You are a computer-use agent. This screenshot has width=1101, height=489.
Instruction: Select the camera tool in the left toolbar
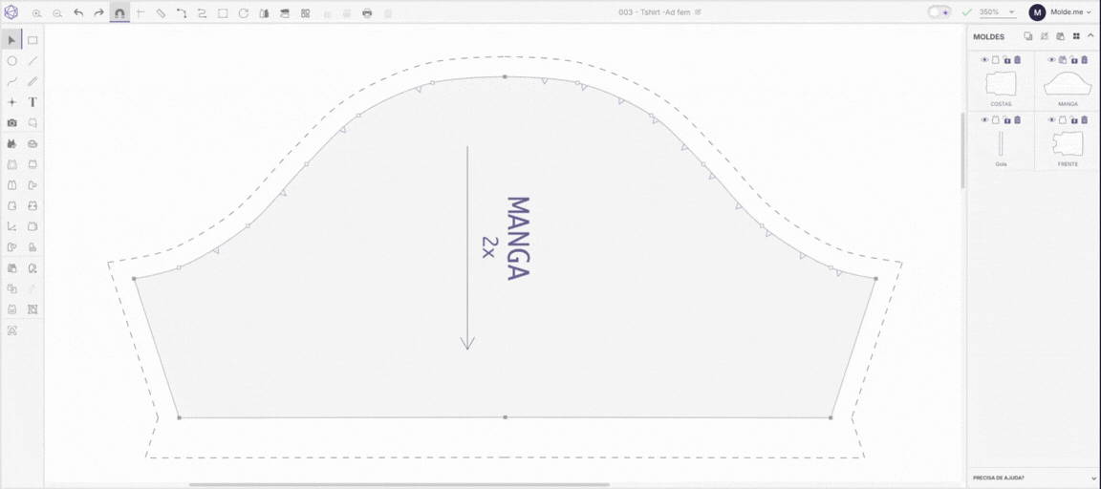point(11,123)
